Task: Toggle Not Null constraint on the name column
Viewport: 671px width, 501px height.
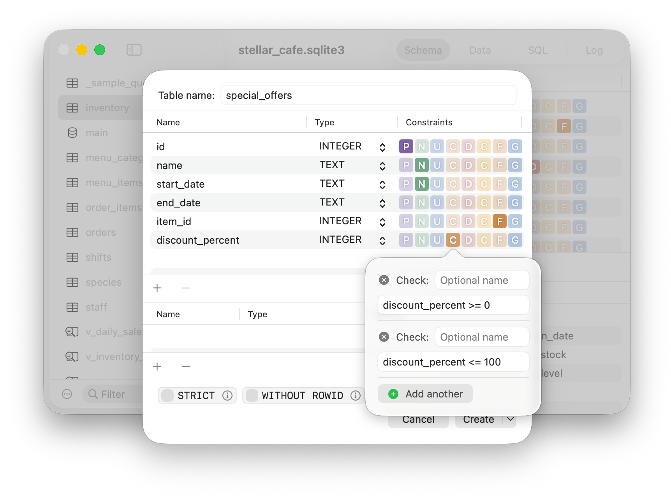Action: pyautogui.click(x=422, y=165)
